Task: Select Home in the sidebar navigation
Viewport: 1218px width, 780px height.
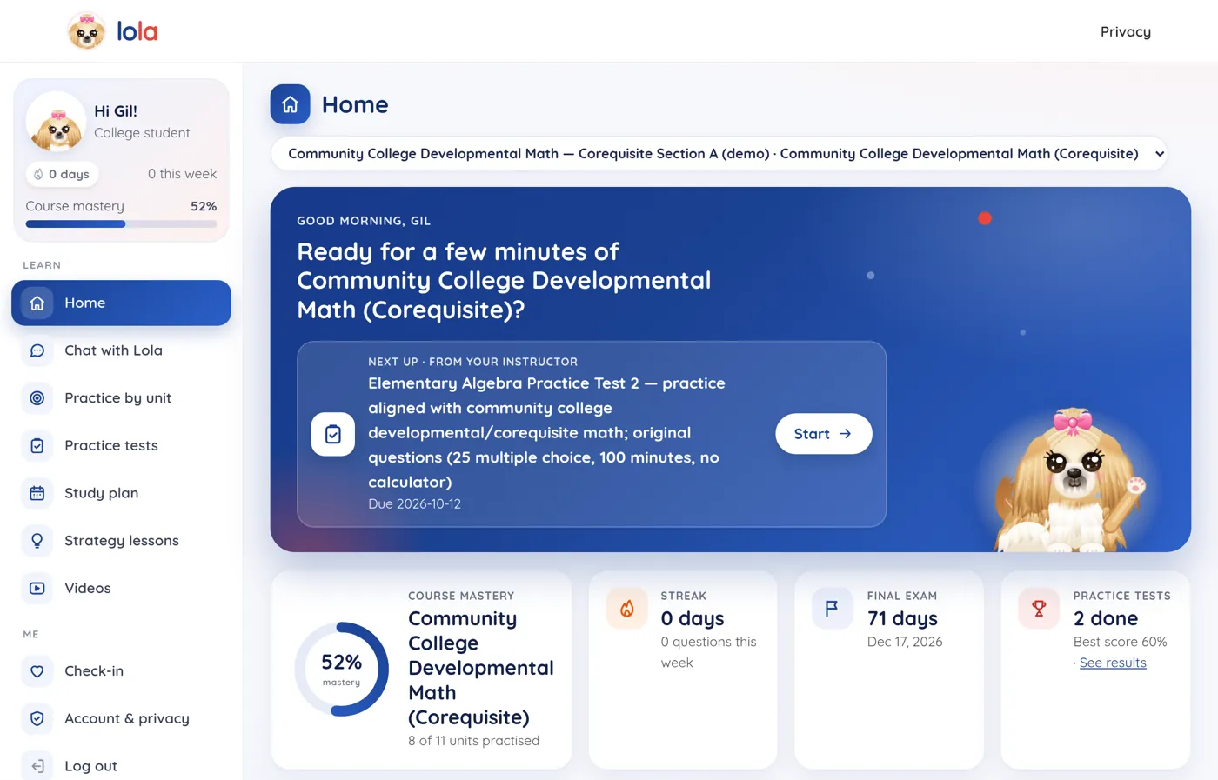Action: pos(121,303)
